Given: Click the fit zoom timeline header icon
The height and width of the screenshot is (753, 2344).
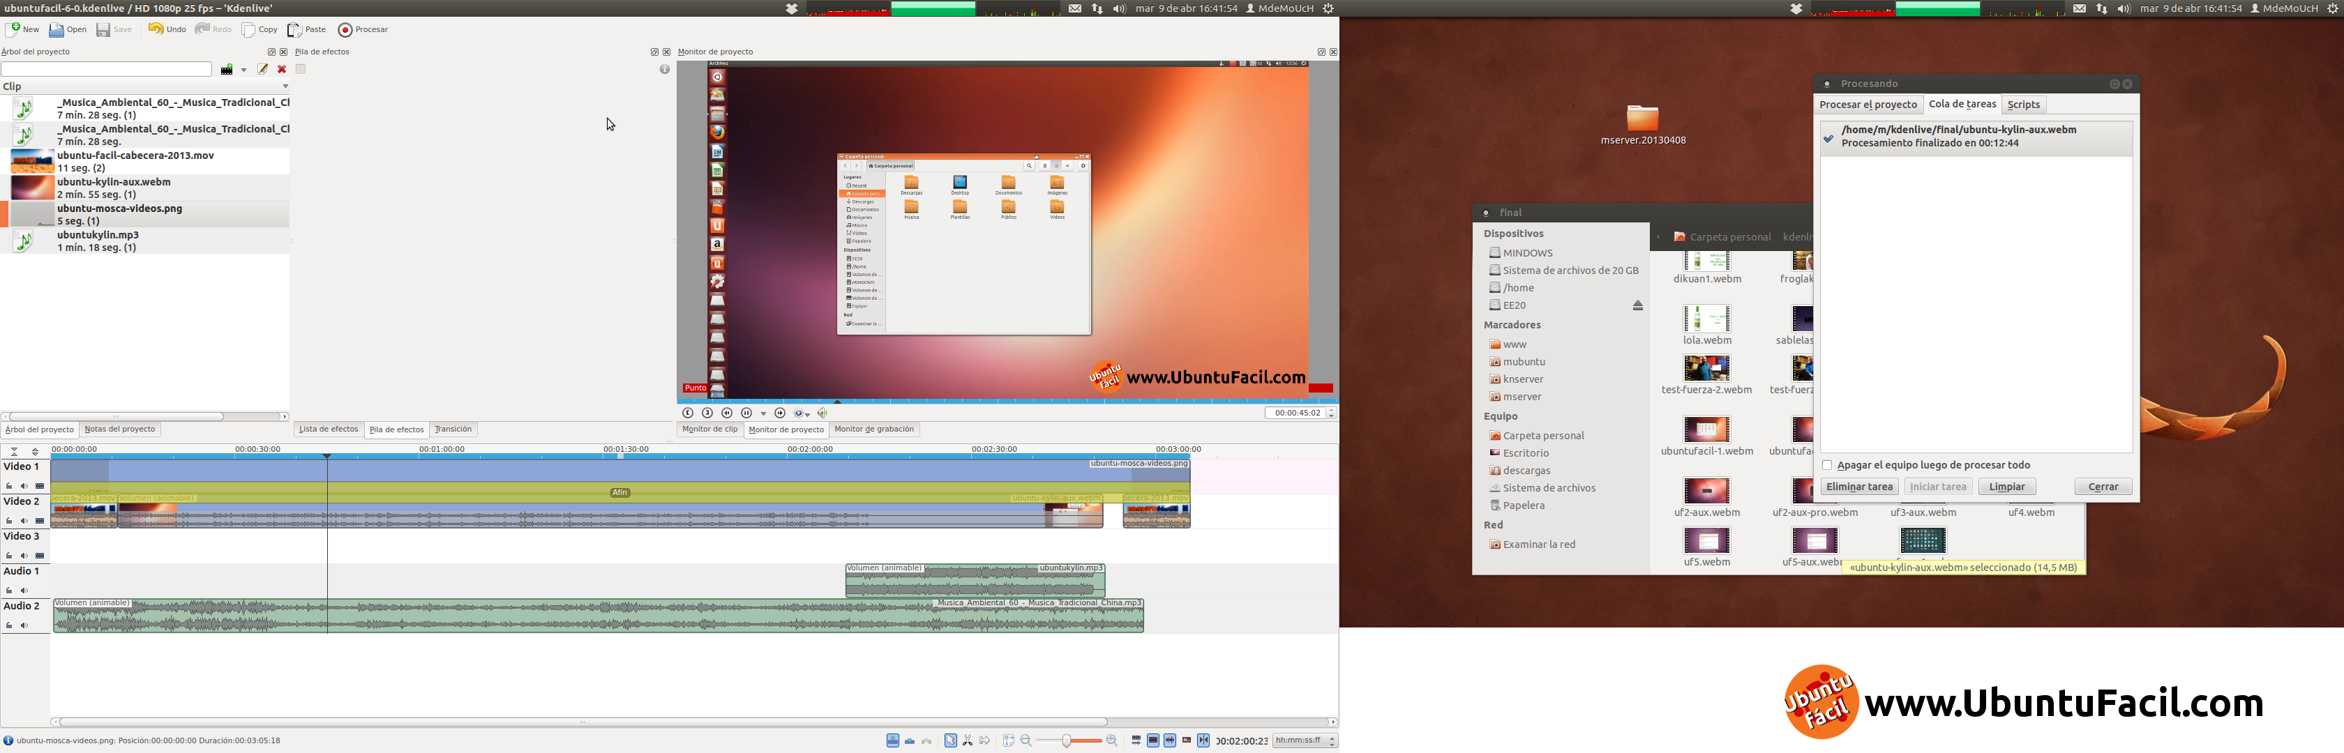Looking at the screenshot, I should point(15,451).
